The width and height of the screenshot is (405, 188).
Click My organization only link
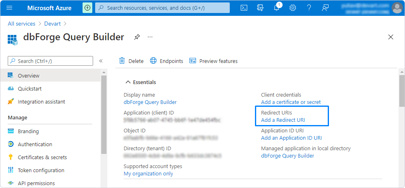148,173
